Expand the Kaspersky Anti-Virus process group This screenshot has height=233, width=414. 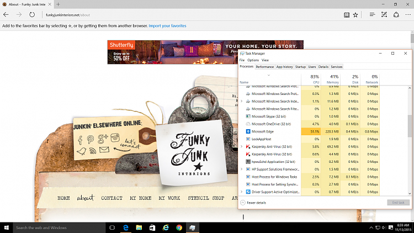[241, 147]
